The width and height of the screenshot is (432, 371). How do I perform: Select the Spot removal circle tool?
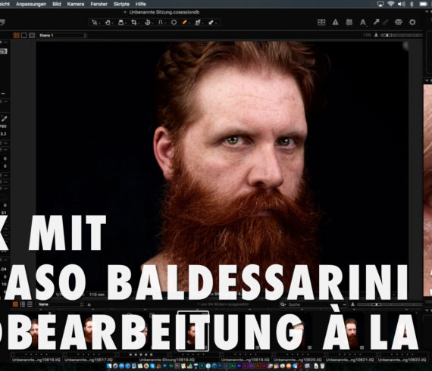click(x=174, y=22)
